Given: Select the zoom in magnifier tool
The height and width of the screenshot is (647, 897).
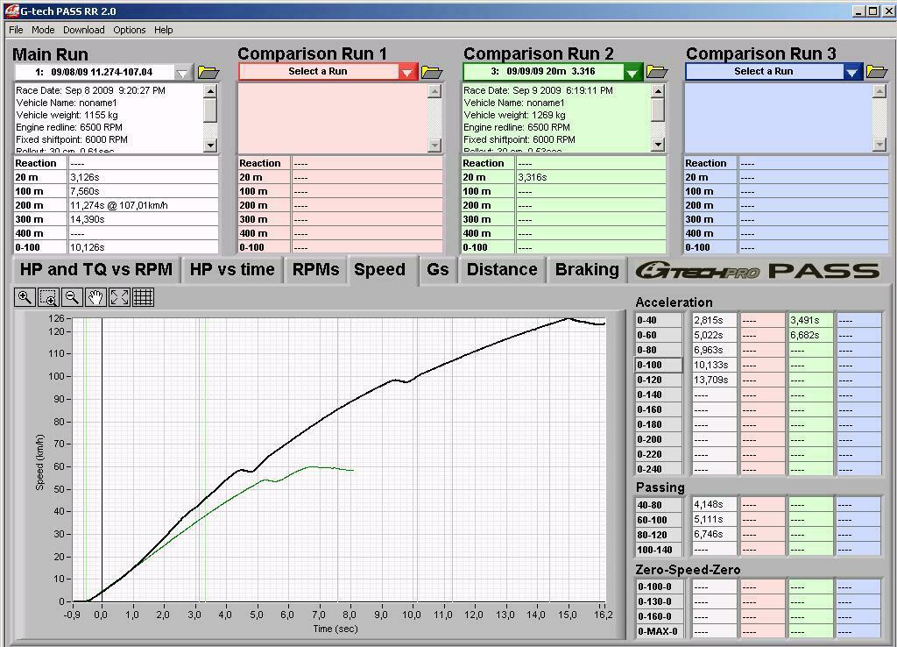Looking at the screenshot, I should (x=25, y=297).
